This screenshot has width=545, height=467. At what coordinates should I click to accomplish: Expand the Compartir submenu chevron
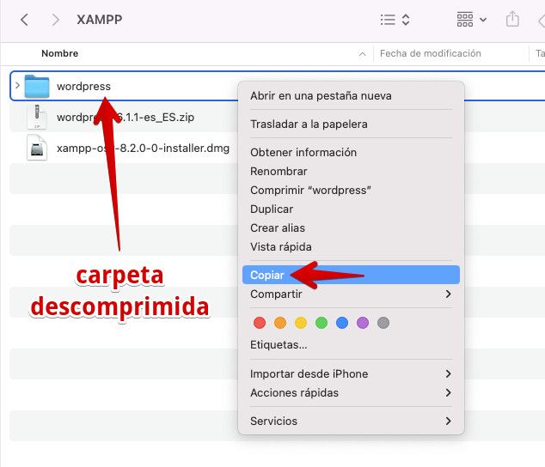pos(449,294)
